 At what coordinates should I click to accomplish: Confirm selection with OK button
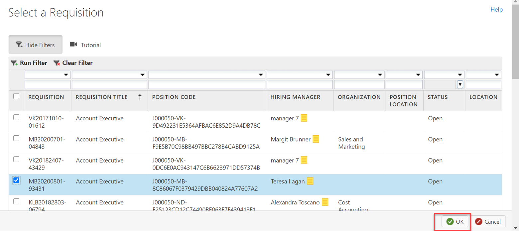(455, 222)
